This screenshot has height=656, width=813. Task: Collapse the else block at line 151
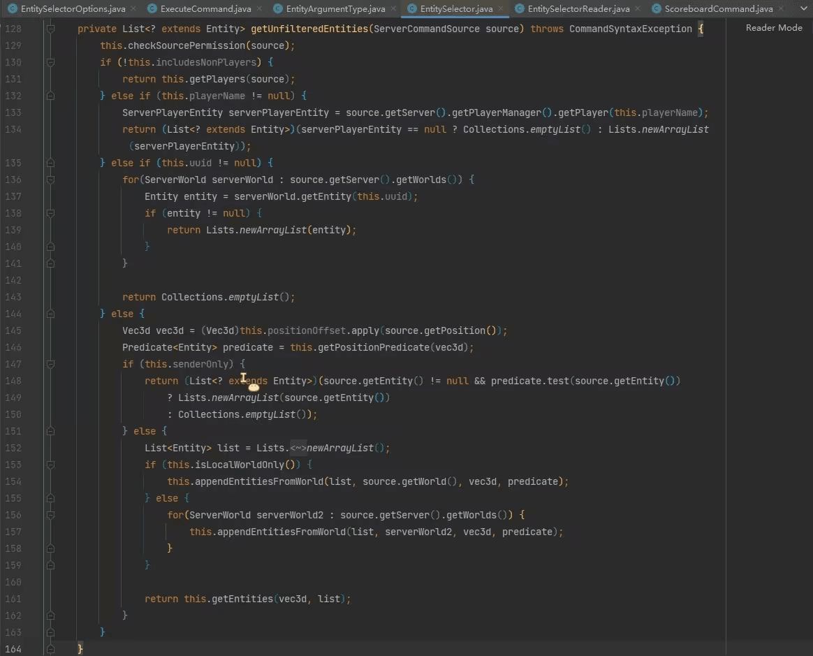(50, 431)
